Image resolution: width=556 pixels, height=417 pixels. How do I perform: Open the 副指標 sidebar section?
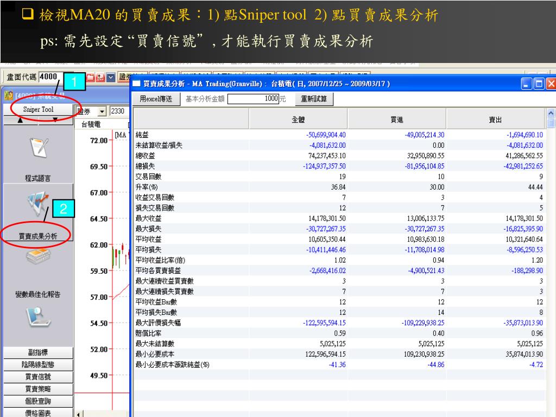[38, 352]
